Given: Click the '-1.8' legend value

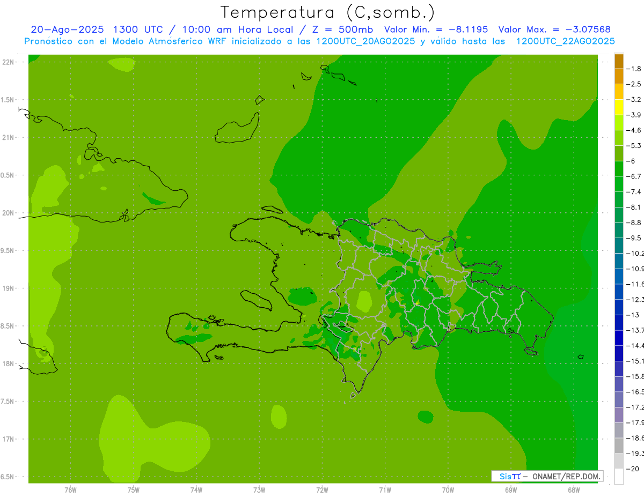Looking at the screenshot, I should [634, 69].
